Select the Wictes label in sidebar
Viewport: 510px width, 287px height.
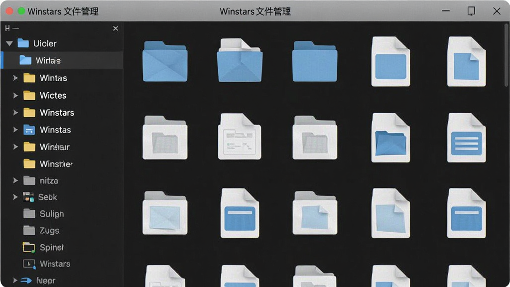pyautogui.click(x=53, y=95)
